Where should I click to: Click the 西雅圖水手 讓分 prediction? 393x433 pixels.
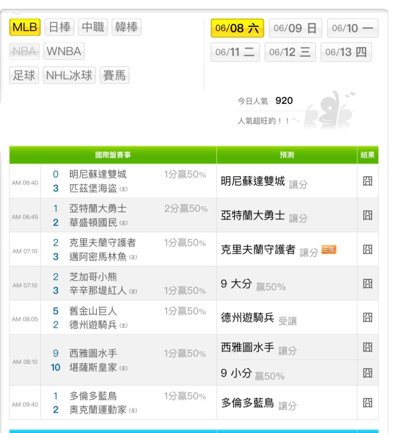coord(259,349)
